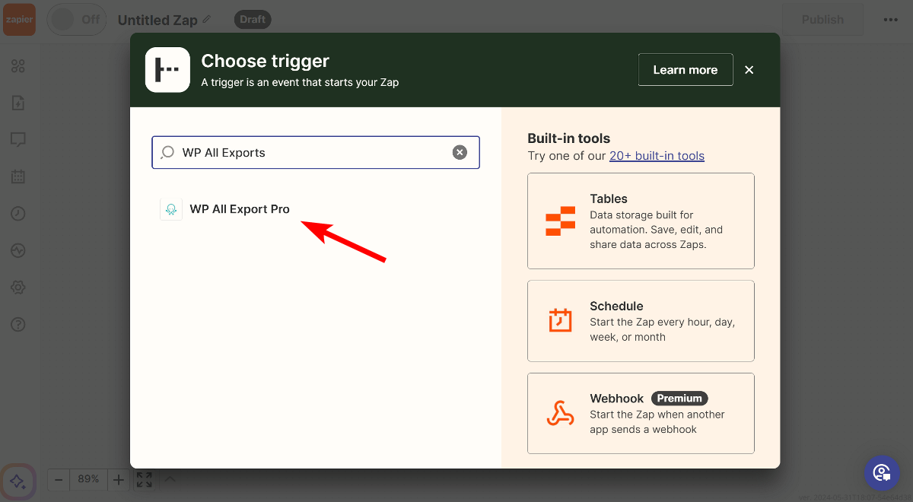This screenshot has height=502, width=913.
Task: Click the Learn more button
Action: pyautogui.click(x=685, y=70)
